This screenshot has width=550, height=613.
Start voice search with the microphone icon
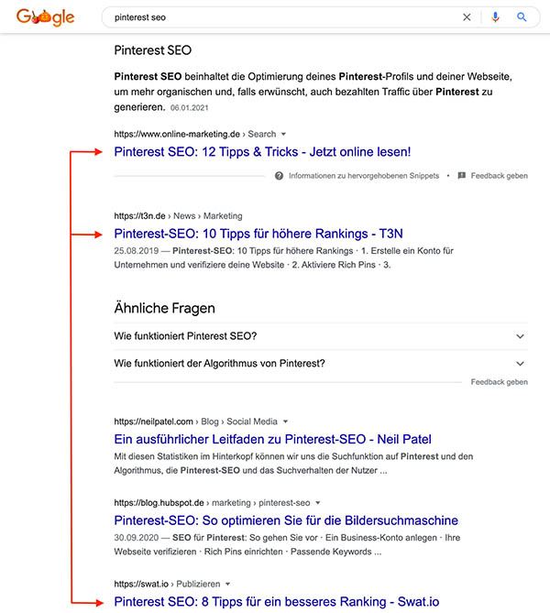(x=495, y=17)
